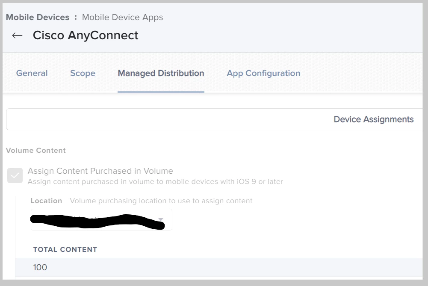The image size is (428, 286).
Task: Switch to the General tab
Action: point(32,73)
